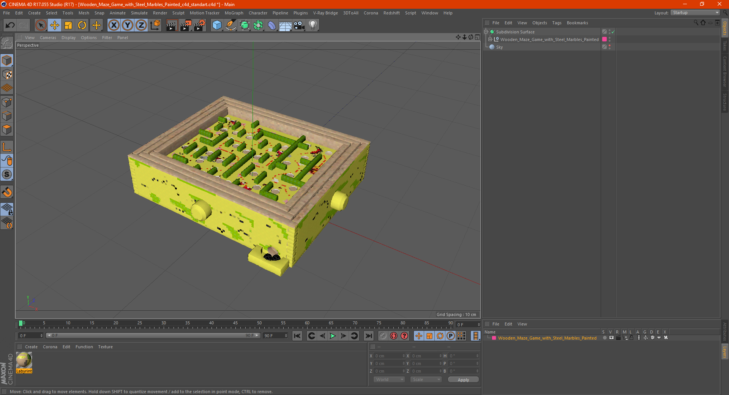Screen dimensions: 729x395
Task: Click the pink layer swatch of Wooden_Maze_Game object
Action: [604, 39]
